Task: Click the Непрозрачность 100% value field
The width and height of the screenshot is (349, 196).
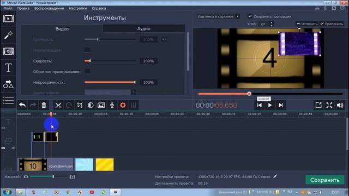Action: [x=148, y=82]
